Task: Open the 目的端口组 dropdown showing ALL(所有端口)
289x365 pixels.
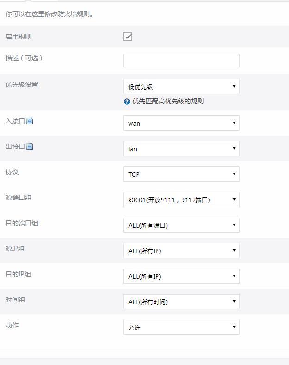Action: click(x=182, y=225)
